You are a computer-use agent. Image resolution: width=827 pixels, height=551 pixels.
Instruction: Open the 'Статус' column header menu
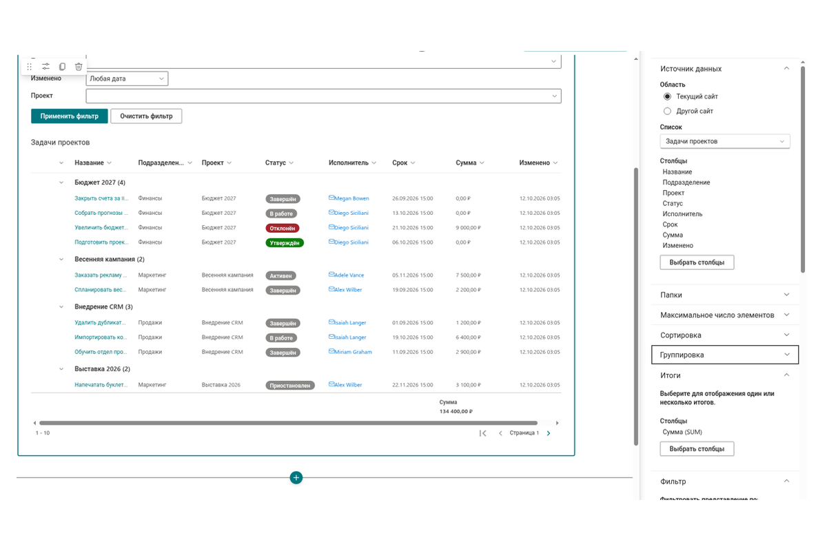pyautogui.click(x=280, y=163)
